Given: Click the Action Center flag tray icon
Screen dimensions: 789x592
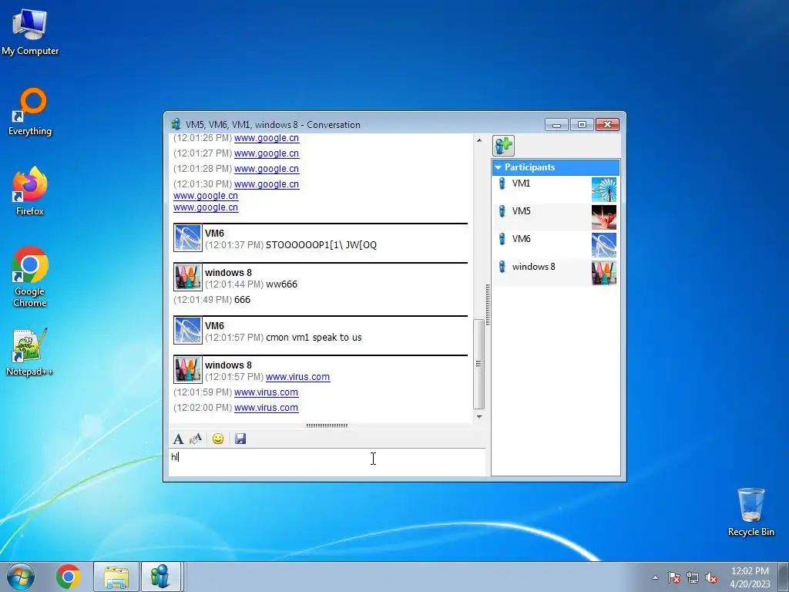Looking at the screenshot, I should tap(674, 578).
